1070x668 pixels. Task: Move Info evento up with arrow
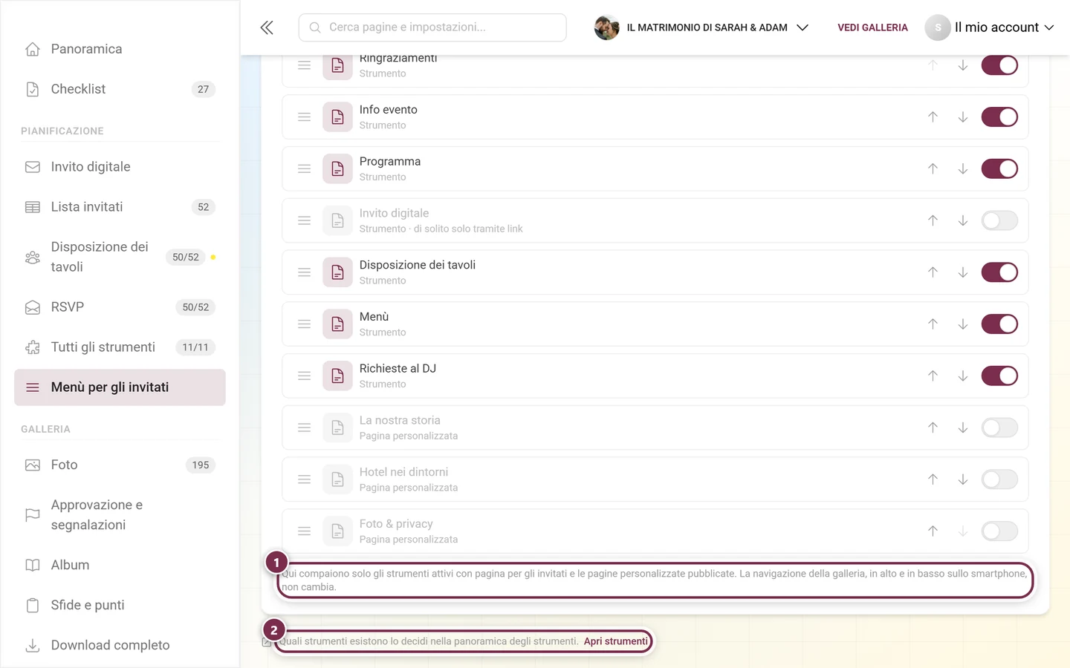(933, 117)
